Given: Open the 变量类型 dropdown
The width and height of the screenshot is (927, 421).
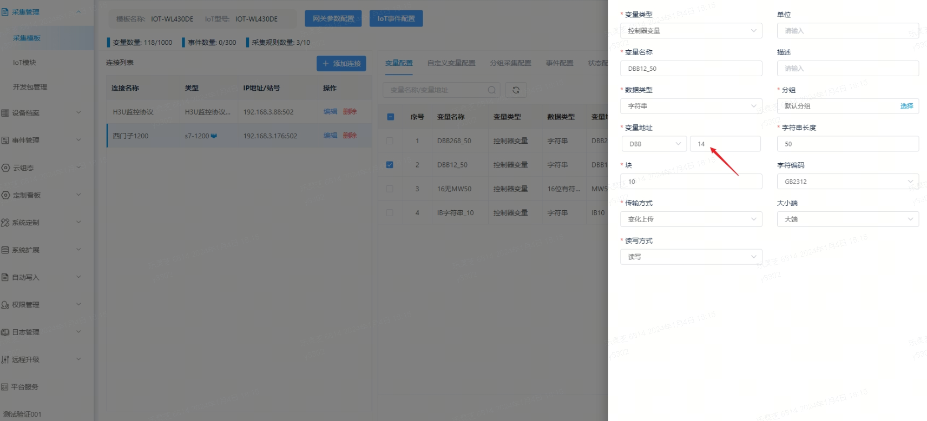Looking at the screenshot, I should coord(691,31).
